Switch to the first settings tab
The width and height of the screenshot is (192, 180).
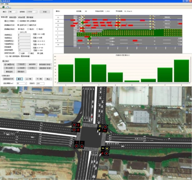click(4, 17)
